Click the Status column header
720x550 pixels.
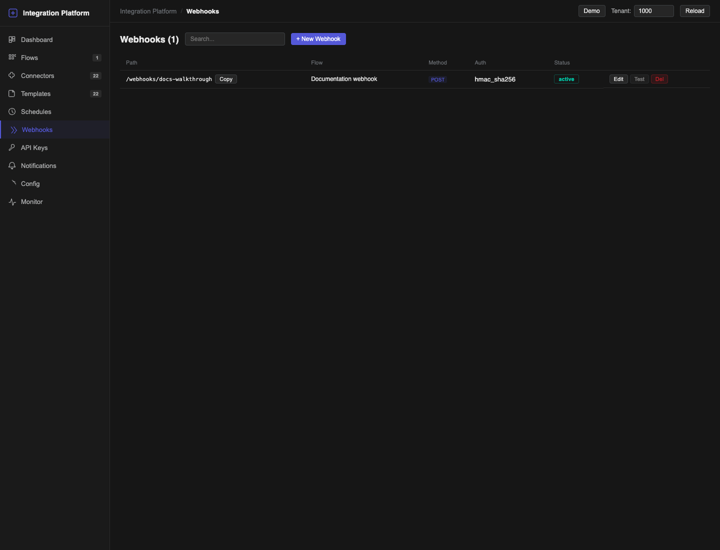point(562,62)
